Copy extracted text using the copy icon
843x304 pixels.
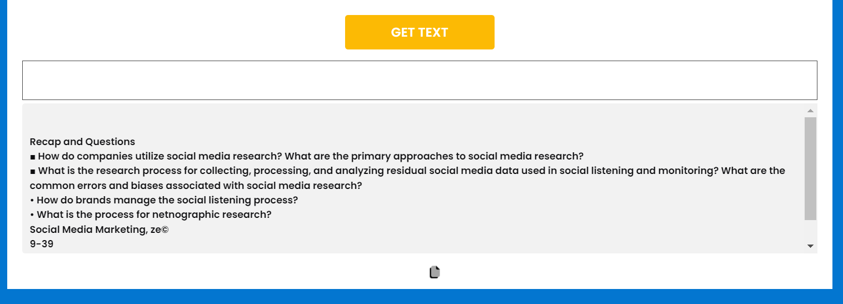pyautogui.click(x=435, y=272)
